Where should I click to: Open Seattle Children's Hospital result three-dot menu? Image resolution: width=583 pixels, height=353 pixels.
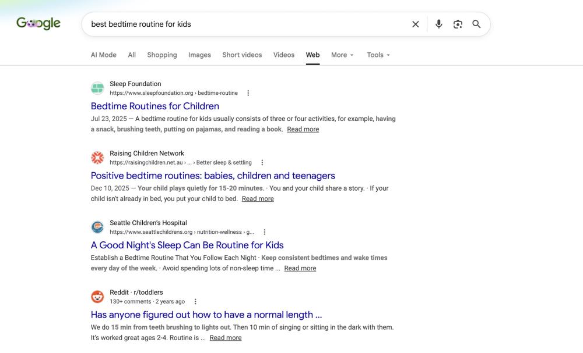click(x=264, y=232)
